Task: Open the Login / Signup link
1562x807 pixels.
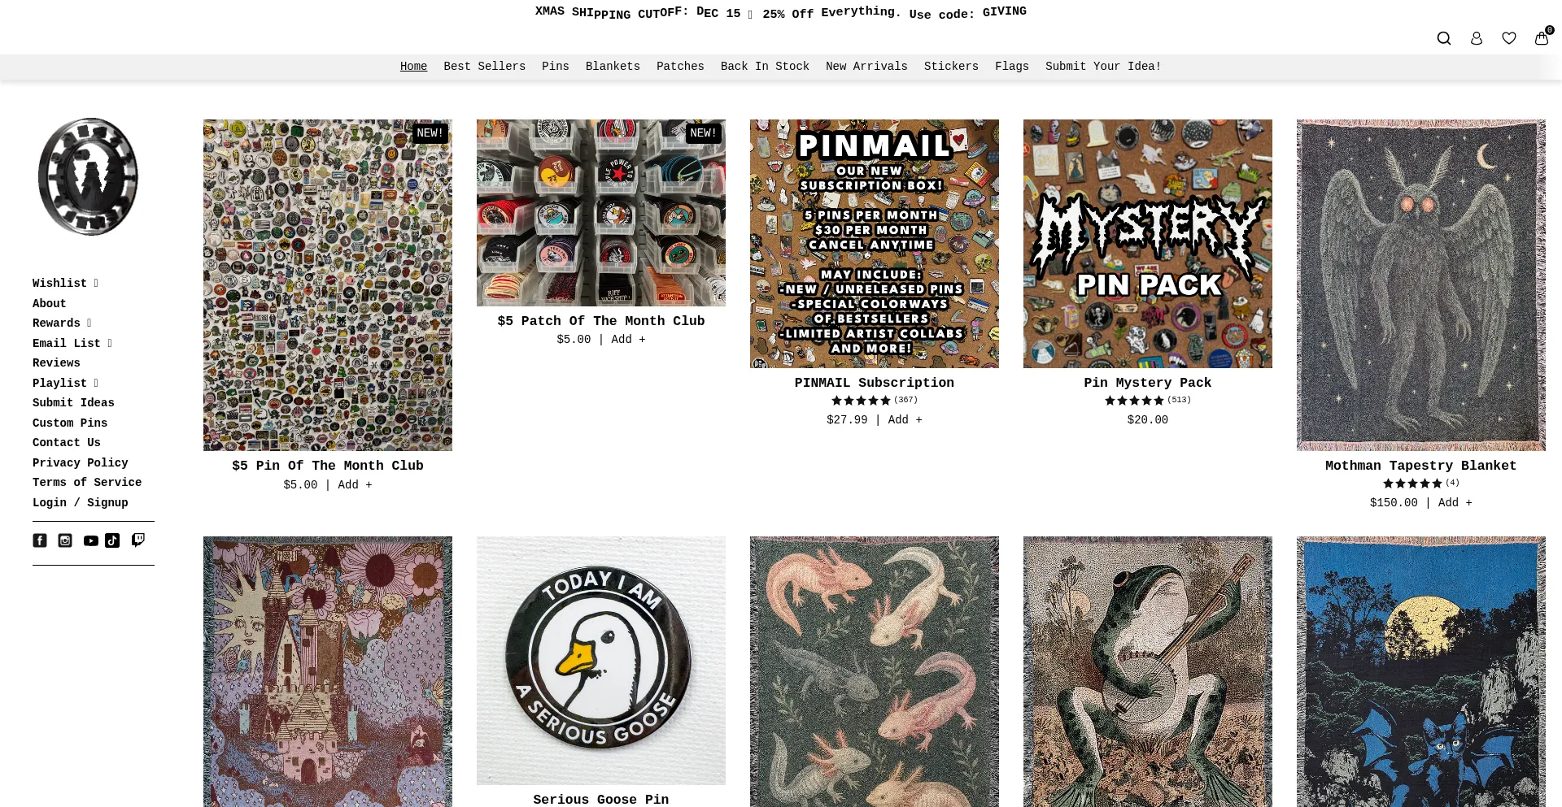Action: coord(81,503)
